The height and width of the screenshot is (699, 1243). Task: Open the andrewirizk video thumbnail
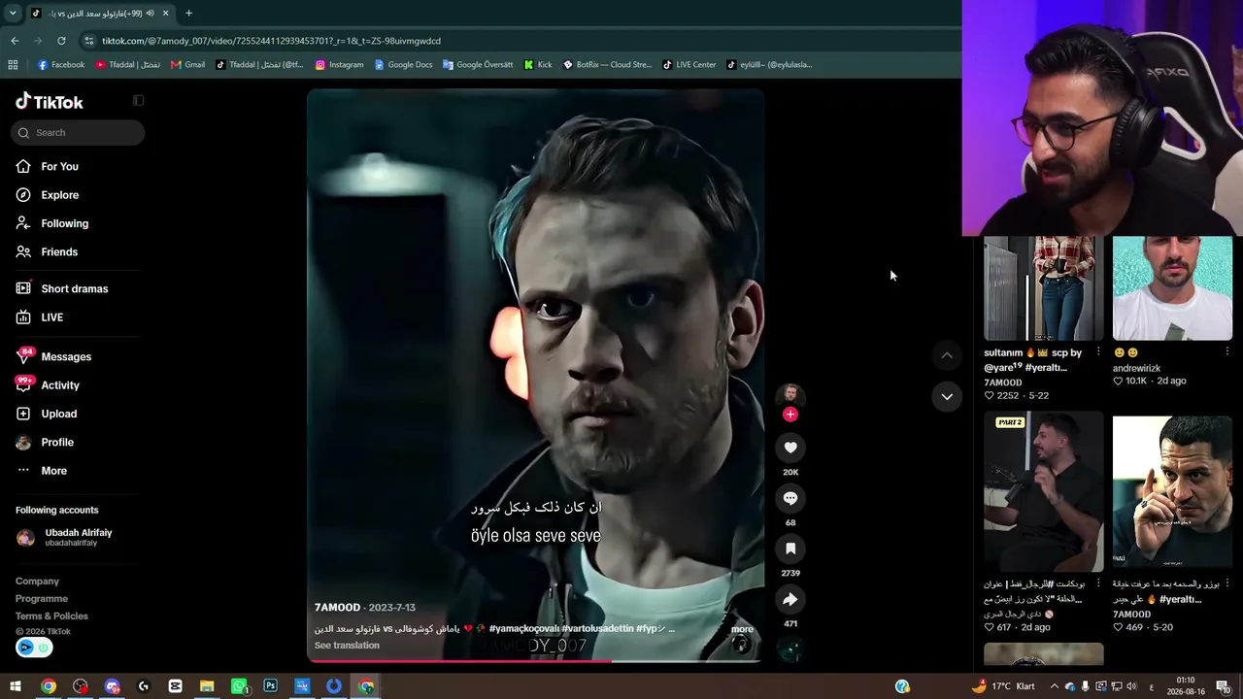coord(1172,288)
